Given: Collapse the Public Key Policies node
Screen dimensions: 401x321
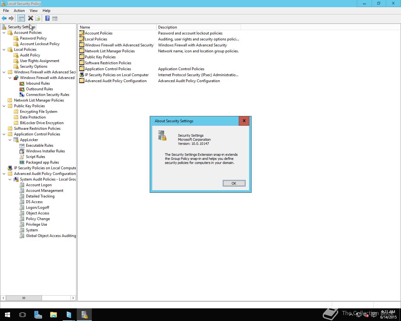Looking at the screenshot, I should [4, 106].
